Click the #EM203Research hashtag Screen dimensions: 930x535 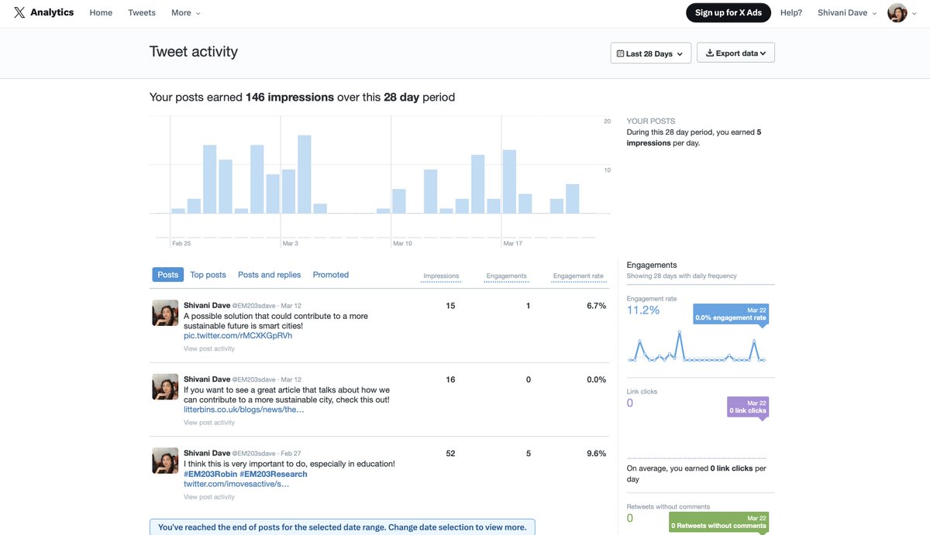click(274, 474)
